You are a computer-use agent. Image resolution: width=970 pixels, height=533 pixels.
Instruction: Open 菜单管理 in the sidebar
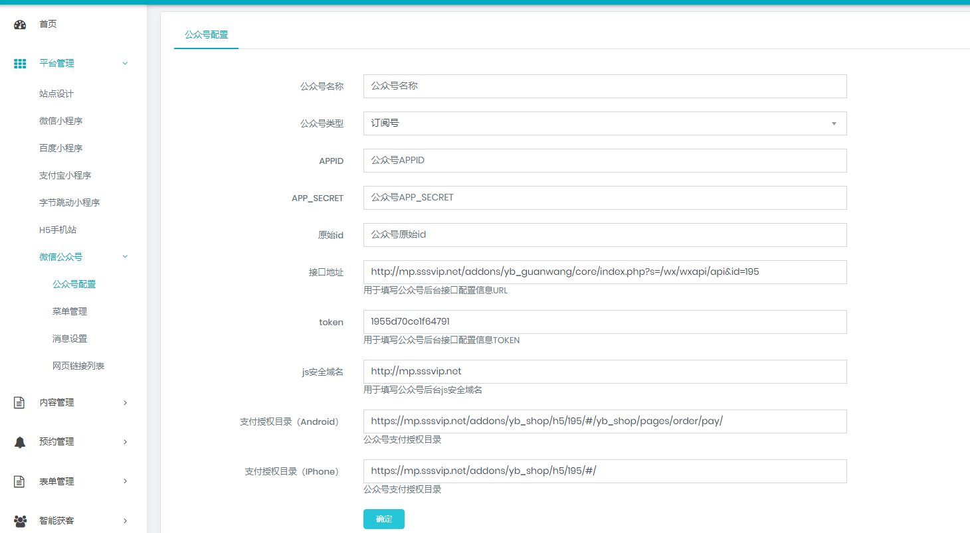click(70, 311)
